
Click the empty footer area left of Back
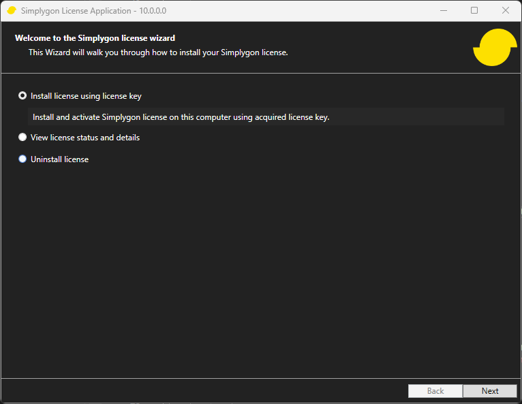pos(204,391)
